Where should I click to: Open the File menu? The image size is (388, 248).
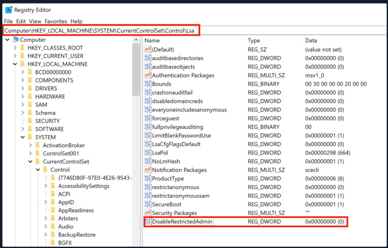8,21
